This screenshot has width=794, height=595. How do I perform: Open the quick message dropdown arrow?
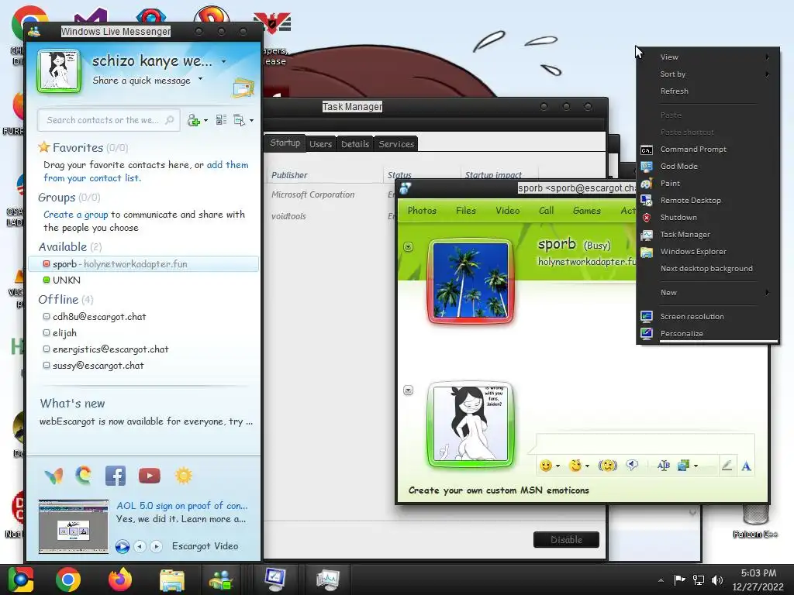(x=201, y=78)
